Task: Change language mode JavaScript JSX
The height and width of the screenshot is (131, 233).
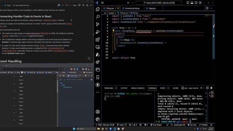Action: (x=178, y=125)
